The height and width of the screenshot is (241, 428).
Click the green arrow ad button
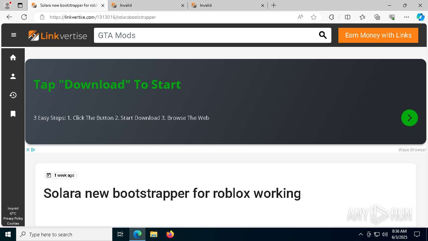(x=410, y=118)
